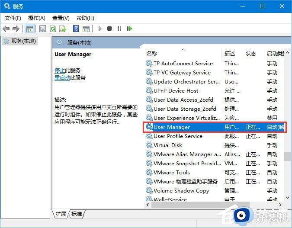This screenshot has width=292, height=228.
Task: Open the 查看(V) menu
Action: tap(61, 18)
